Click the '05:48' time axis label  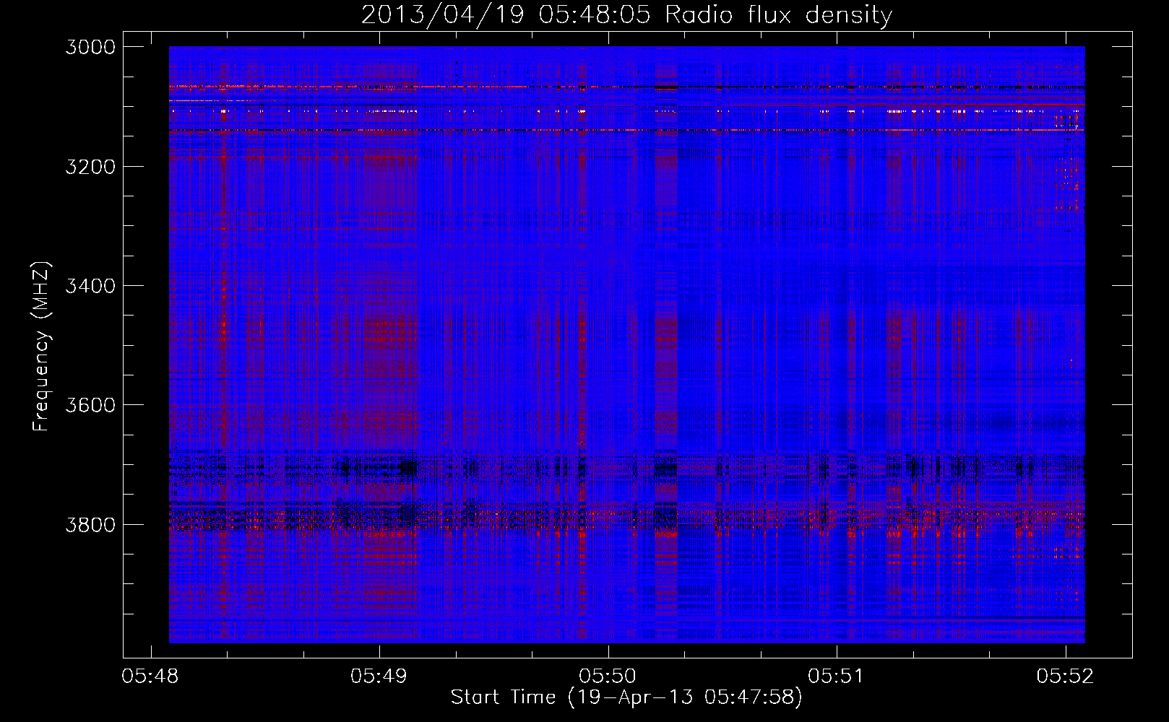150,677
